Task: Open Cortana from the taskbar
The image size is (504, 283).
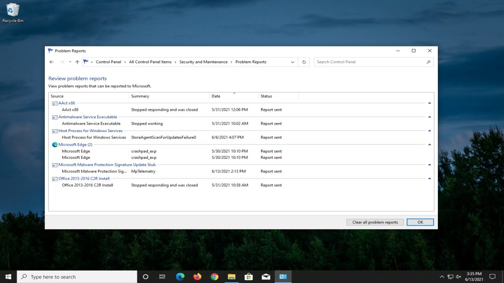Action: tap(145, 277)
